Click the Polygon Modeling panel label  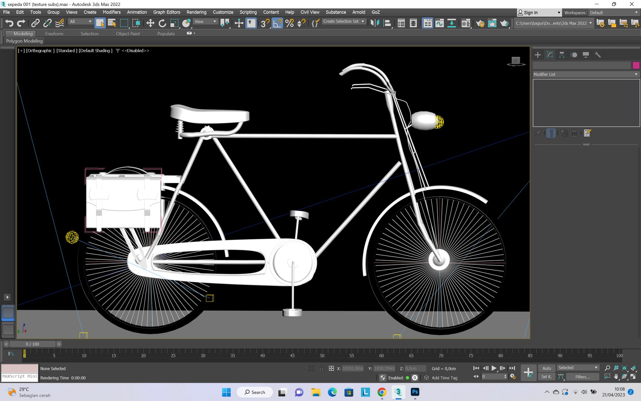24,41
